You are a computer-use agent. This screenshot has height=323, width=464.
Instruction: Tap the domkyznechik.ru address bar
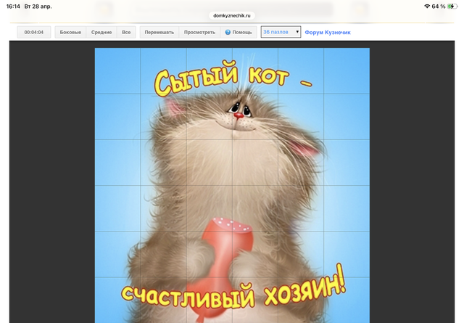click(232, 15)
